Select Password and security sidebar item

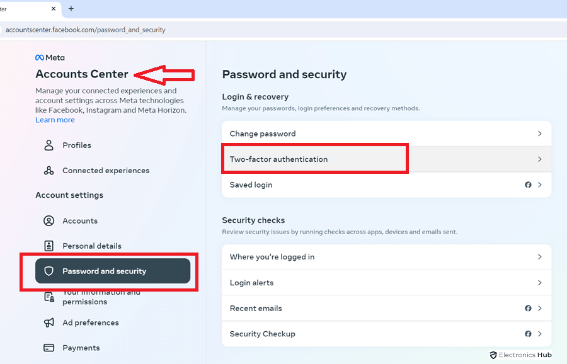coord(104,271)
